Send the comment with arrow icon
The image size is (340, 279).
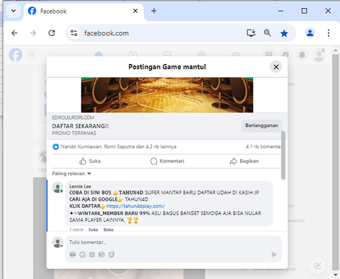(x=274, y=255)
